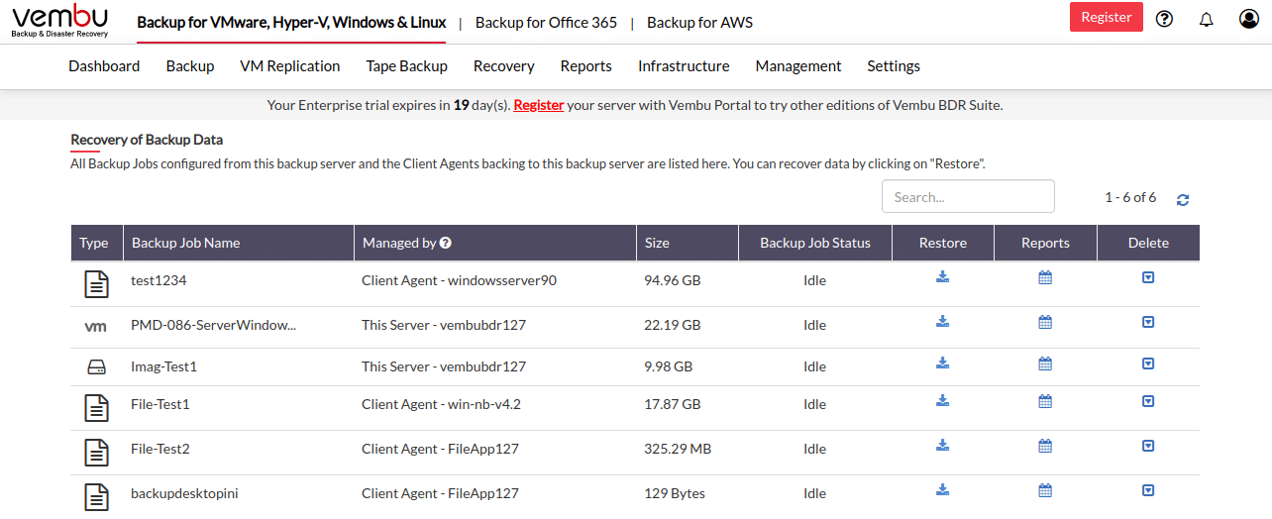Screen dimensions: 1272x519
Task: Click the File-Test2 job name
Action: click(x=159, y=449)
